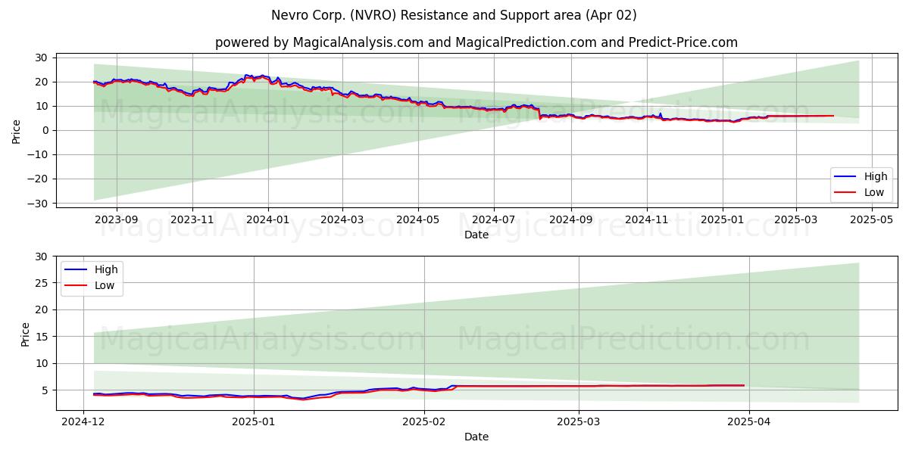Viewport: 909px width, 454px height.
Task: Click the 2025-01 tick label on bottom chart
Action: point(254,422)
